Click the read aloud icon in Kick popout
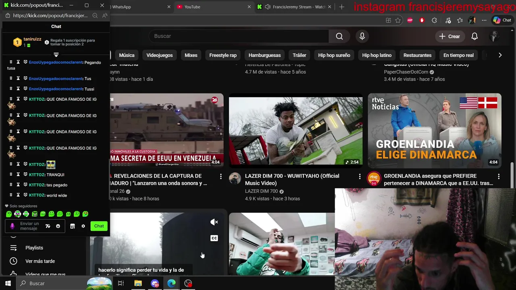Viewport: 516px width, 290px height. (x=105, y=15)
